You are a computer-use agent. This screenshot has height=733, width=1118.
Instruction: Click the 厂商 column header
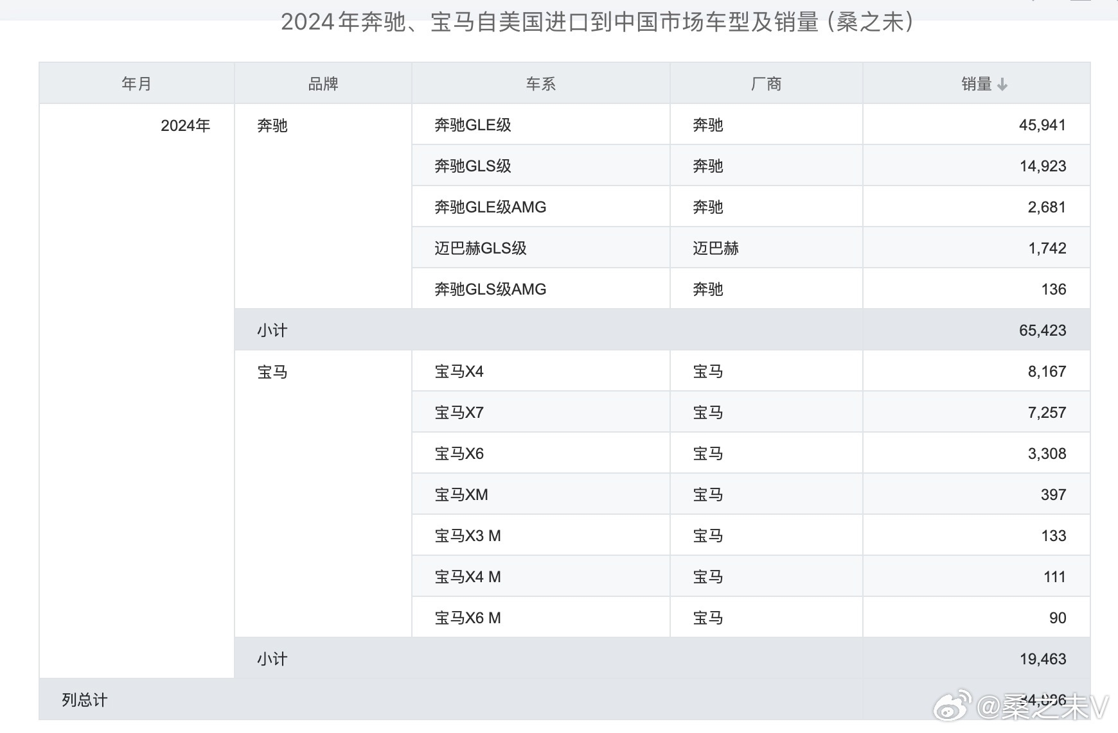click(767, 83)
